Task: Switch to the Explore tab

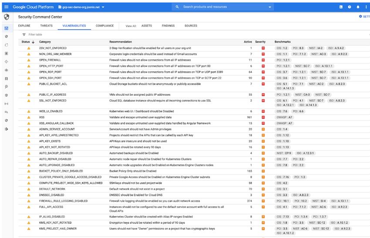Action: tap(24, 26)
